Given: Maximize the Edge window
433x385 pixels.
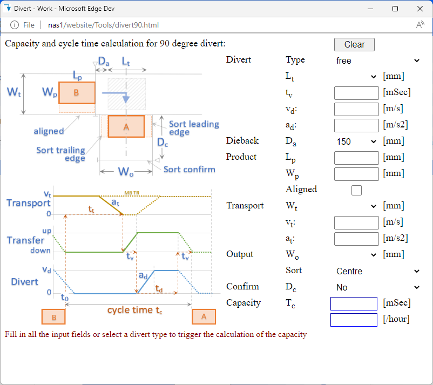Looking at the screenshot, I should [395, 9].
